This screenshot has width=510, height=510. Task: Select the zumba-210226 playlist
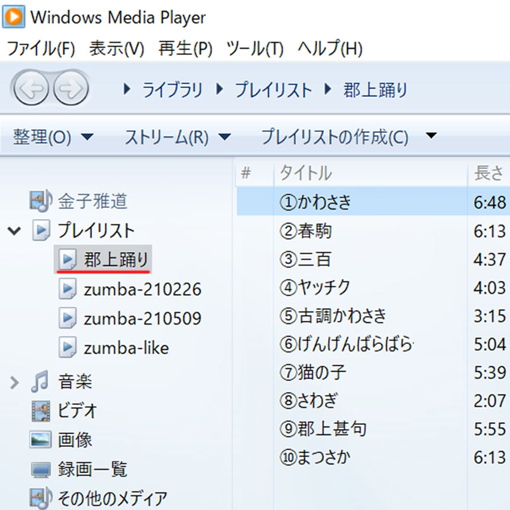[x=142, y=289]
